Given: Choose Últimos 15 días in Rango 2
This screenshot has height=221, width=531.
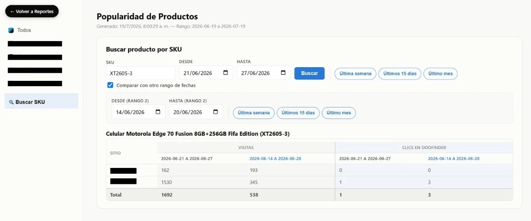Looking at the screenshot, I should pyautogui.click(x=298, y=113).
